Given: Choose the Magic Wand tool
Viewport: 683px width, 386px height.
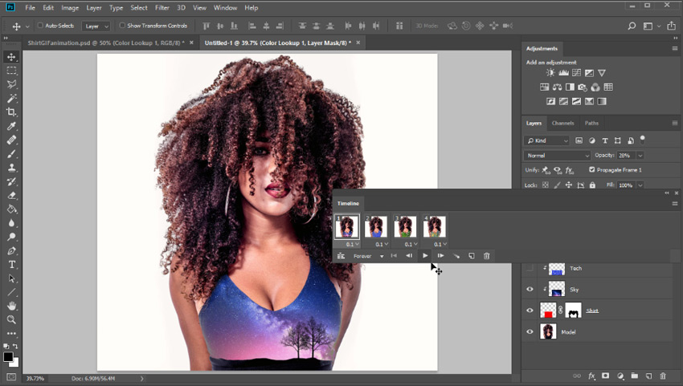Looking at the screenshot, I should pyautogui.click(x=11, y=99).
